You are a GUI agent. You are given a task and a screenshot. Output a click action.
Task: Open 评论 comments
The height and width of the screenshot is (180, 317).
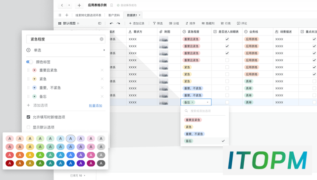(242, 23)
